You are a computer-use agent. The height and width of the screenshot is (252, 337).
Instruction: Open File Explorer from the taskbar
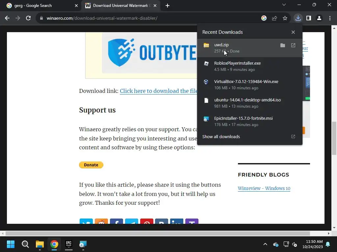(x=40, y=244)
